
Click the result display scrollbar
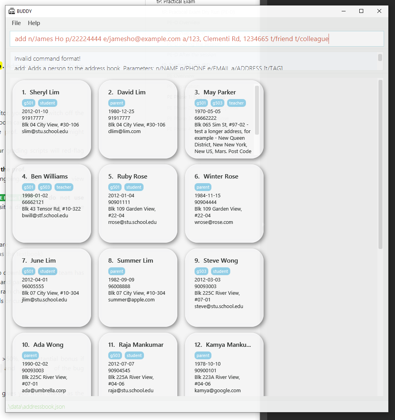coord(380,58)
